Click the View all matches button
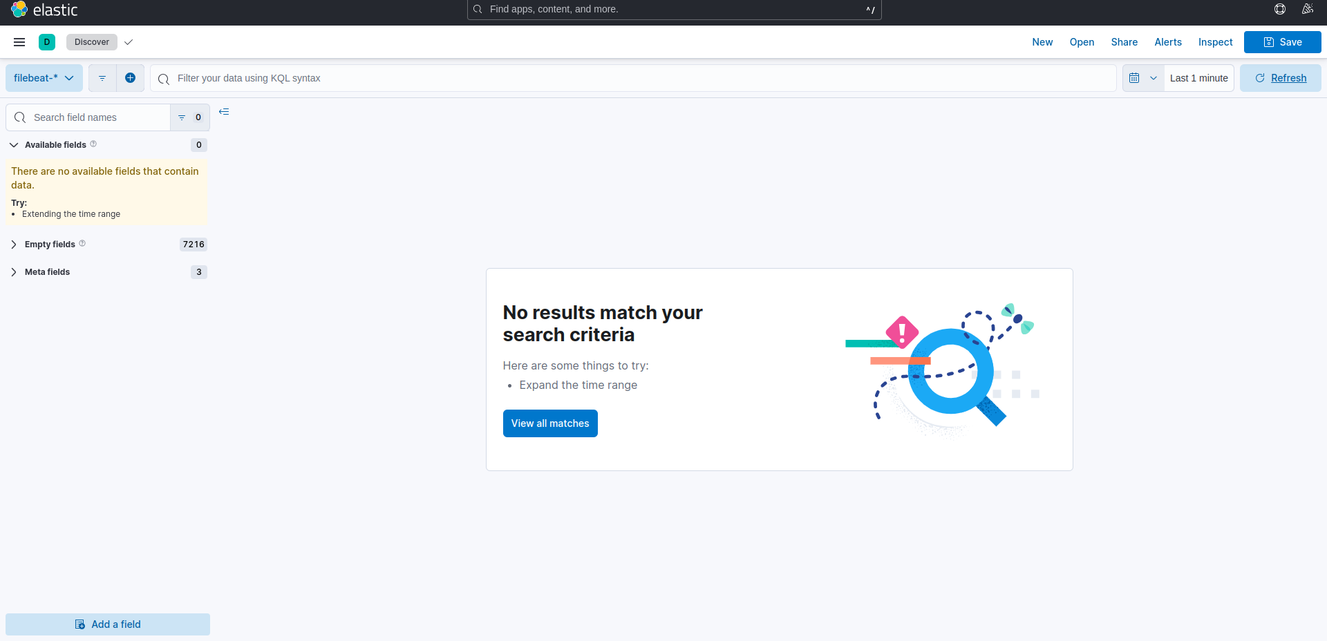 550,423
